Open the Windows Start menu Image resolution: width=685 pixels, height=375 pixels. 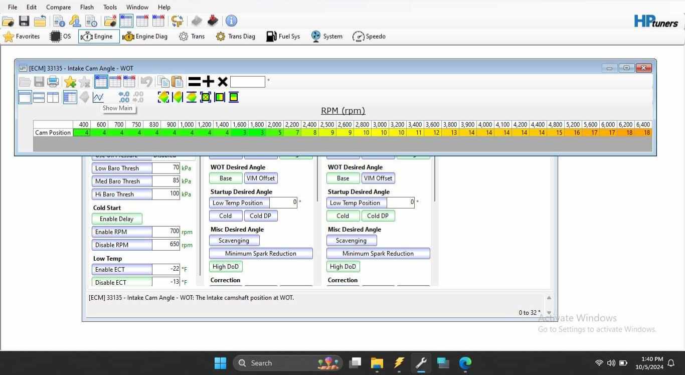[220, 363]
